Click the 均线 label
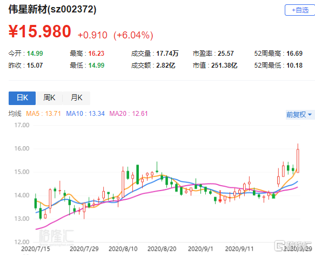 [x=15, y=114]
